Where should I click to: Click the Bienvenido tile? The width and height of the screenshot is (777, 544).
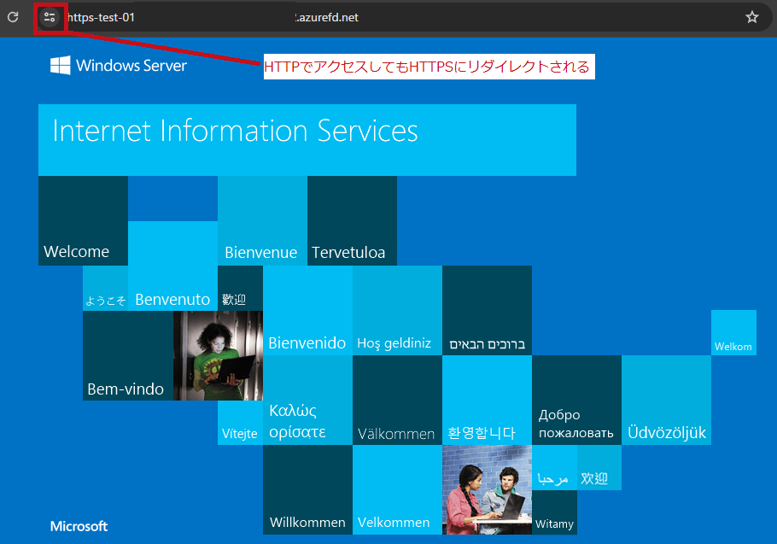pos(307,311)
